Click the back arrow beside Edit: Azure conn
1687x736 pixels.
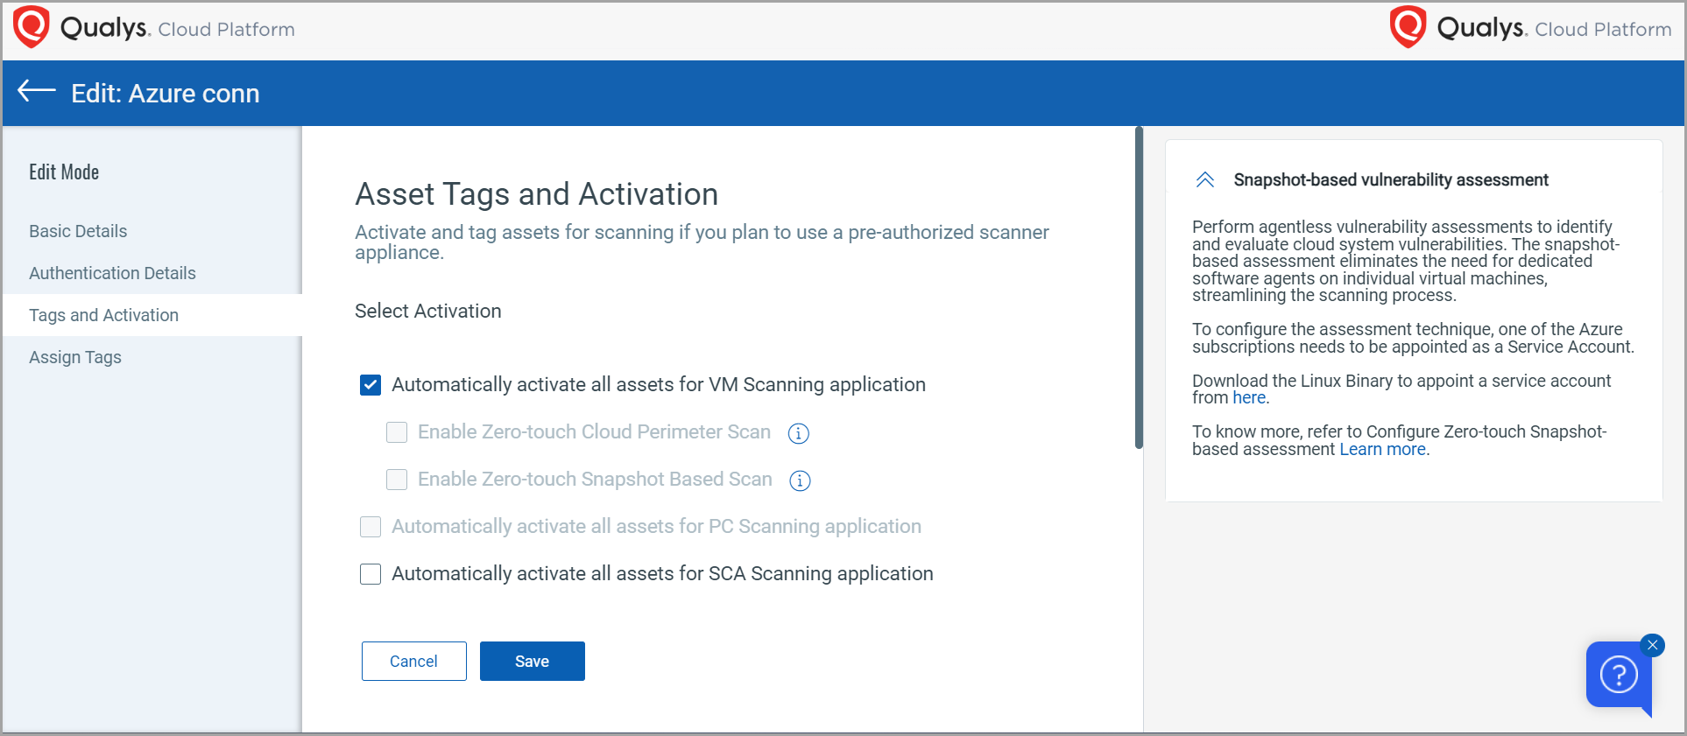click(x=37, y=91)
